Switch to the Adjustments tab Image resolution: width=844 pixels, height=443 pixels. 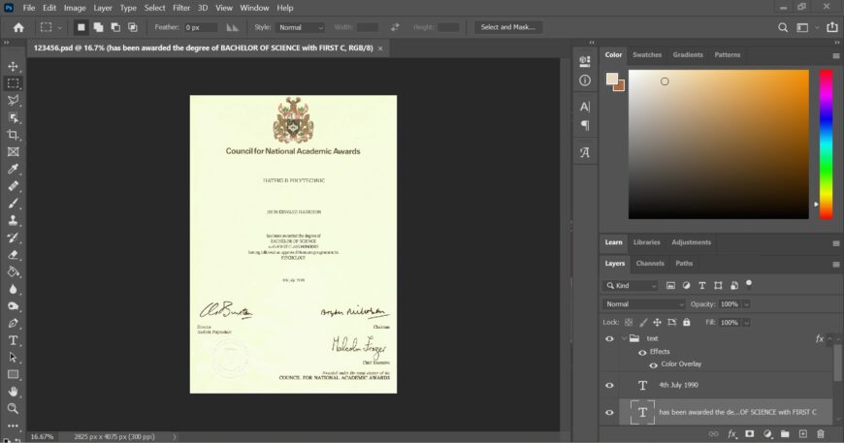pos(691,242)
